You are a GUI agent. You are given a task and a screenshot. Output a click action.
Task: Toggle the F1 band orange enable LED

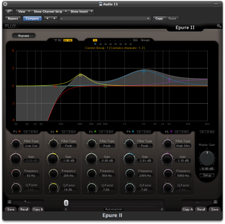tap(19, 131)
